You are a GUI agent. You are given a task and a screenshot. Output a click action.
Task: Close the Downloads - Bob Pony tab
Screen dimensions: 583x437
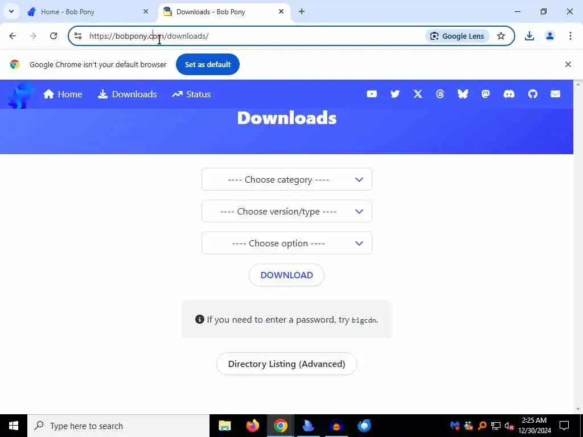tap(281, 11)
